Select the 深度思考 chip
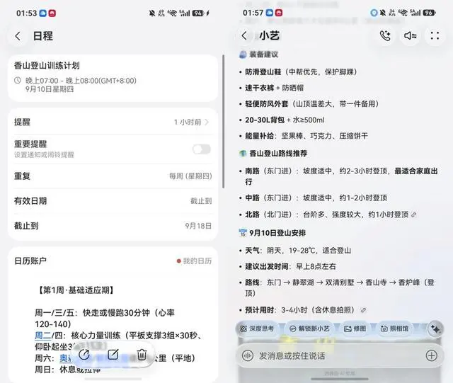Screen dimensions: 453x383 pos(257,328)
